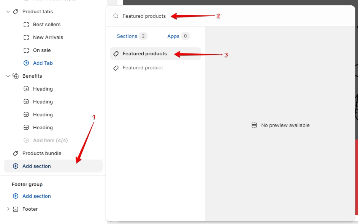Click the Best sellers block icon
Image resolution: width=358 pixels, height=224 pixels.
26,25
